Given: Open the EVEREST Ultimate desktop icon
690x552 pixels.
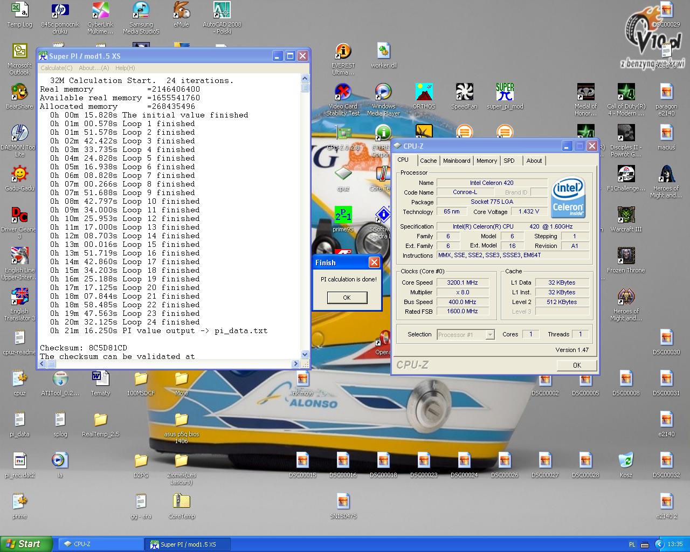Looking at the screenshot, I should [343, 58].
